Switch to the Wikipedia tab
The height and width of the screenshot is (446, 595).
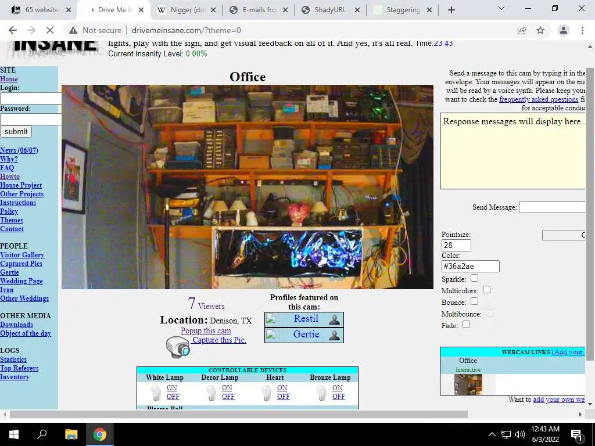pyautogui.click(x=187, y=10)
